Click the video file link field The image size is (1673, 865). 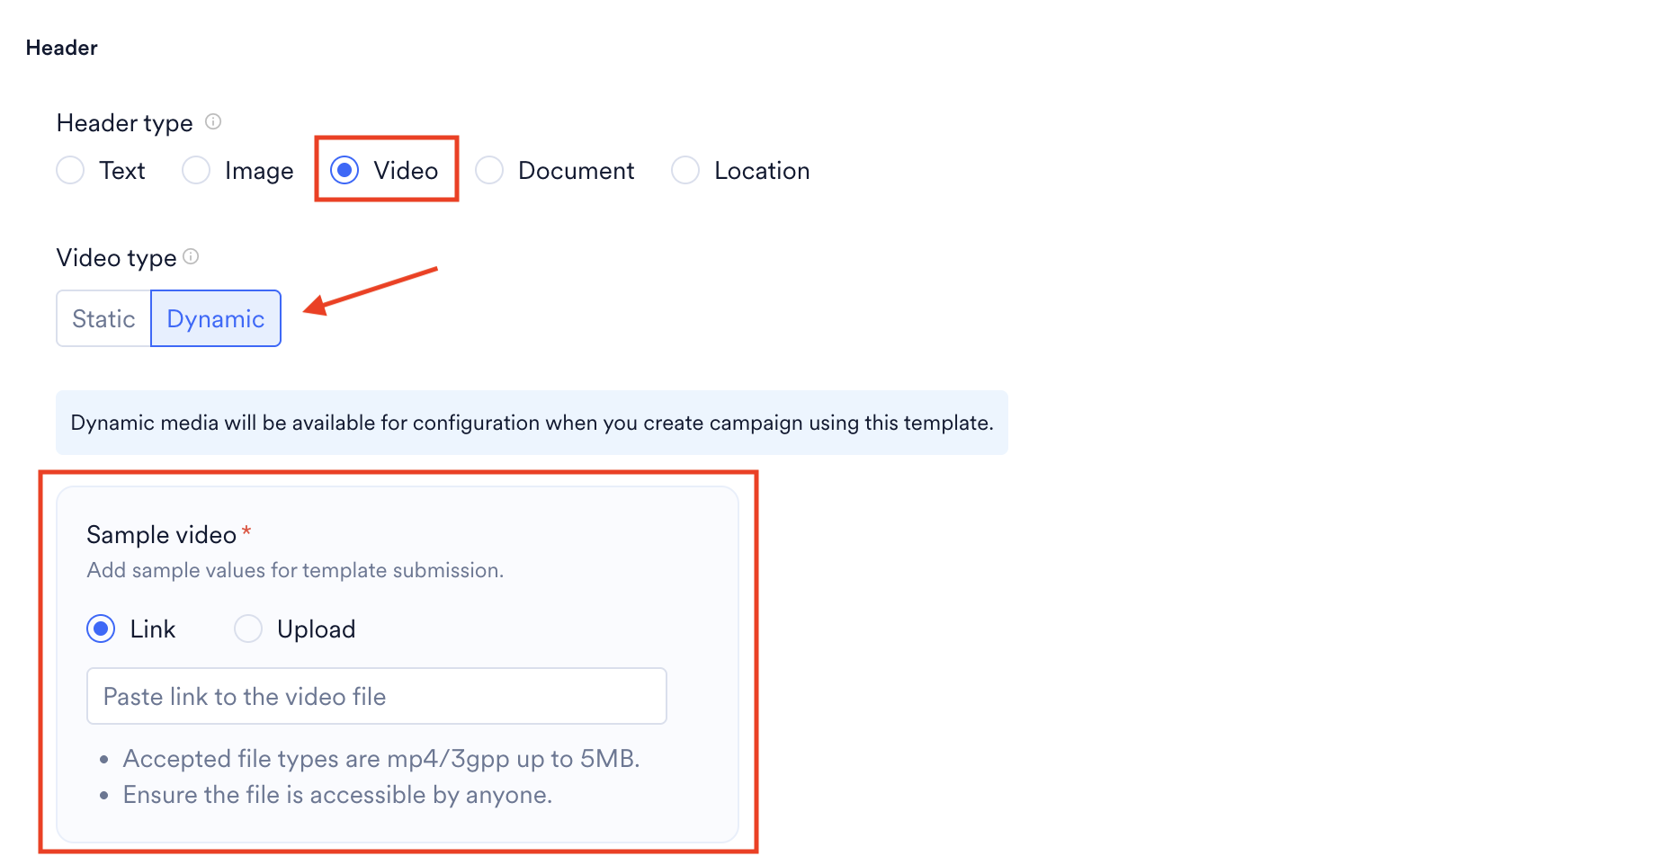tap(377, 696)
